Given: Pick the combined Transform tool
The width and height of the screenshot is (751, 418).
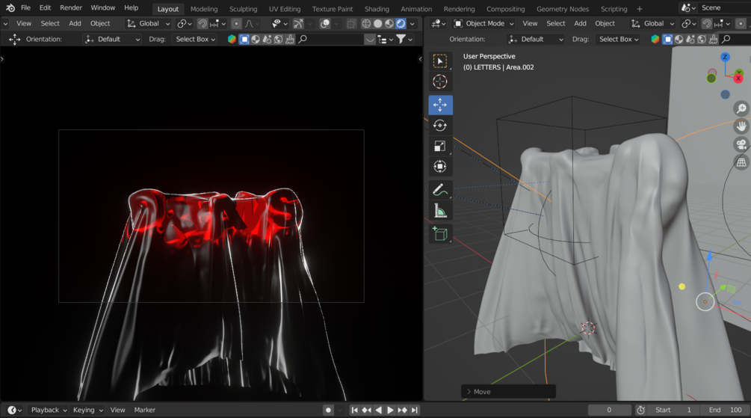Looking at the screenshot, I should click(x=440, y=166).
